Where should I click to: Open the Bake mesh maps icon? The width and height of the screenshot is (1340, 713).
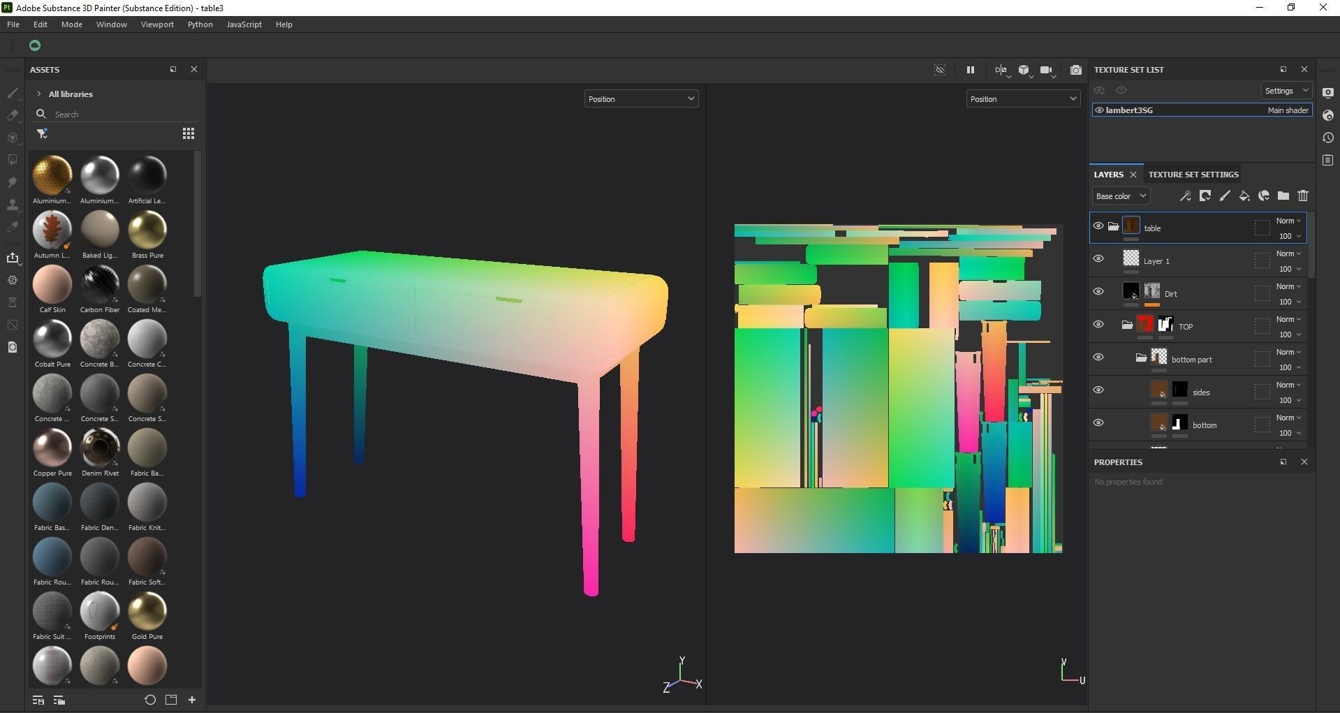click(12, 280)
